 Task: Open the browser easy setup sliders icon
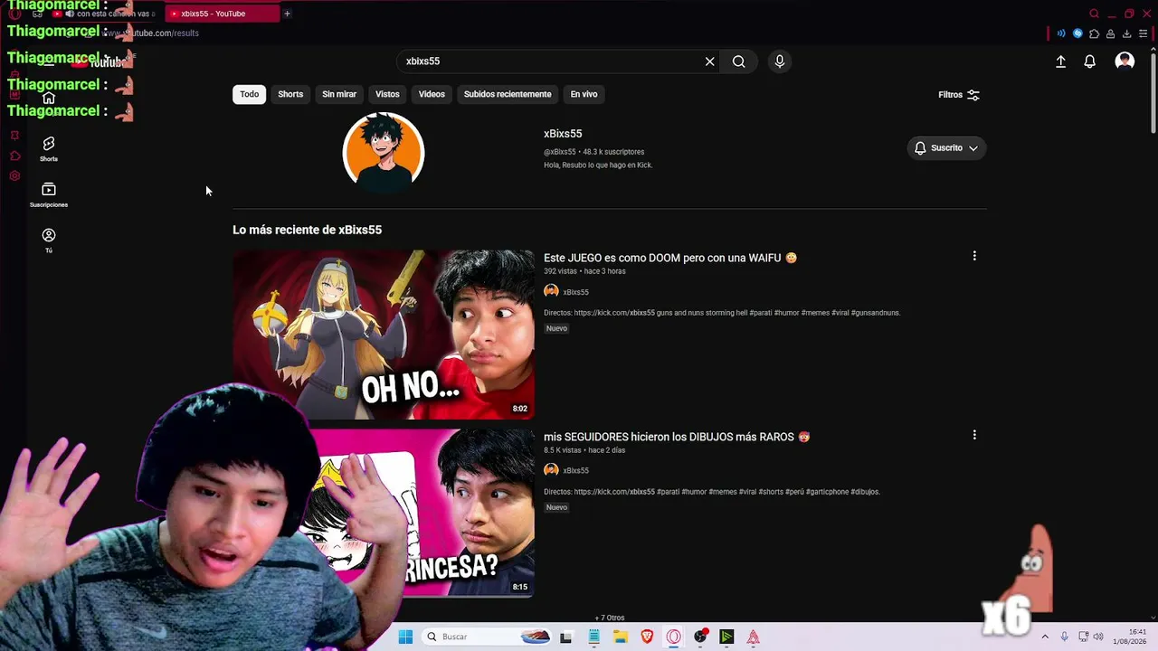point(1143,33)
